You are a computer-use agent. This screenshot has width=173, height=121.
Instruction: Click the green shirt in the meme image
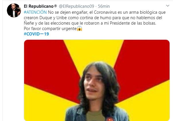click(x=95, y=116)
